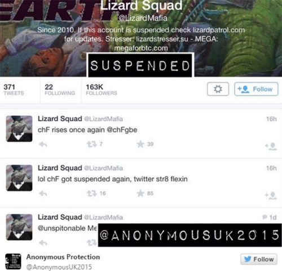View the 22 Following list

pos(60,90)
